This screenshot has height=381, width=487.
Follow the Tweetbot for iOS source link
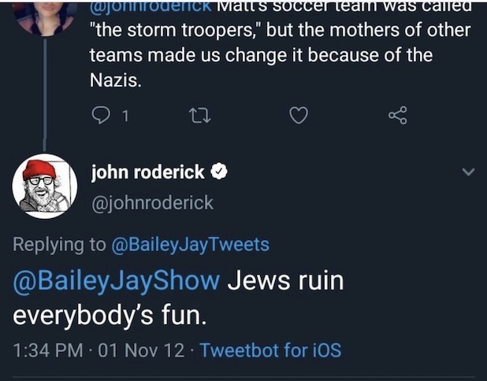(x=271, y=350)
